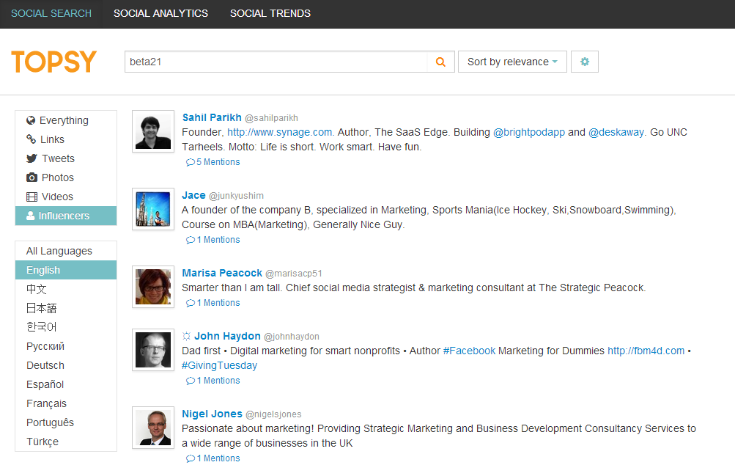Open Social Search tab
Viewport: 735px width, 465px height.
pos(51,13)
